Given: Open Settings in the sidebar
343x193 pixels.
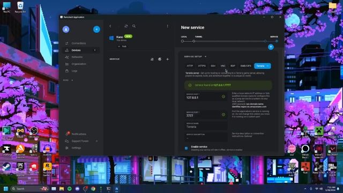Looking at the screenshot, I should point(81,148).
